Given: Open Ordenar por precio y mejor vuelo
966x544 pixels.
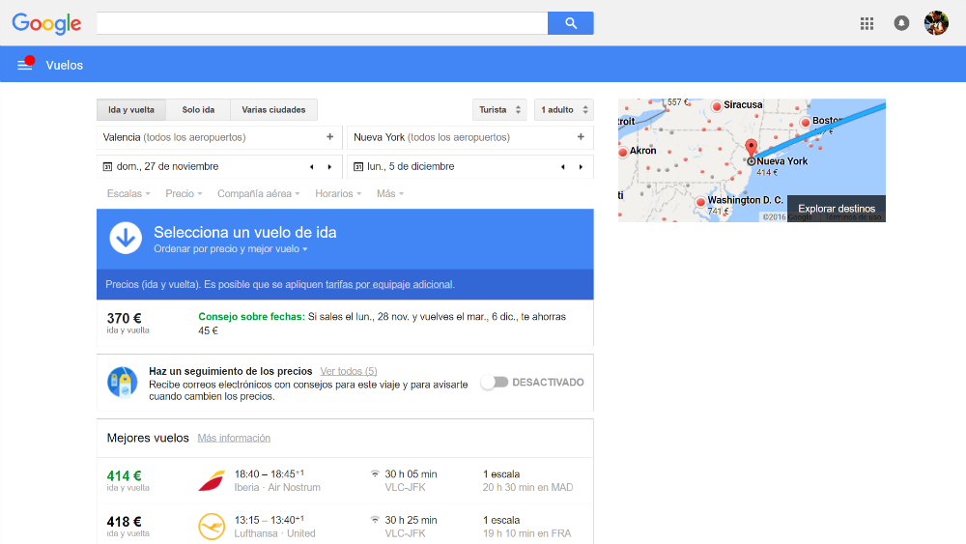Looking at the screenshot, I should (x=231, y=249).
